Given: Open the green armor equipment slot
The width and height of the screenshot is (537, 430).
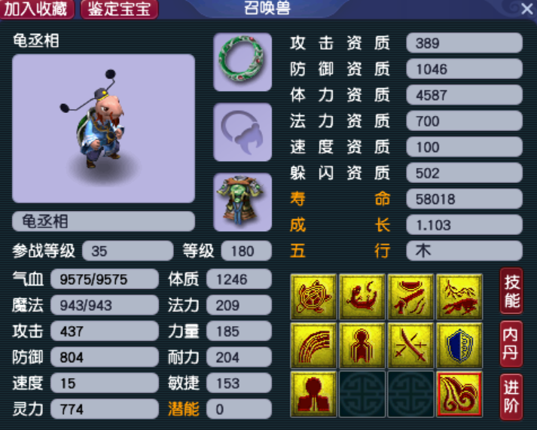Looking at the screenshot, I should pyautogui.click(x=243, y=202).
